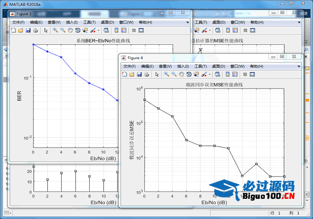
Task: Insert legend using Figure 4 toolbar
Action: 235,74
